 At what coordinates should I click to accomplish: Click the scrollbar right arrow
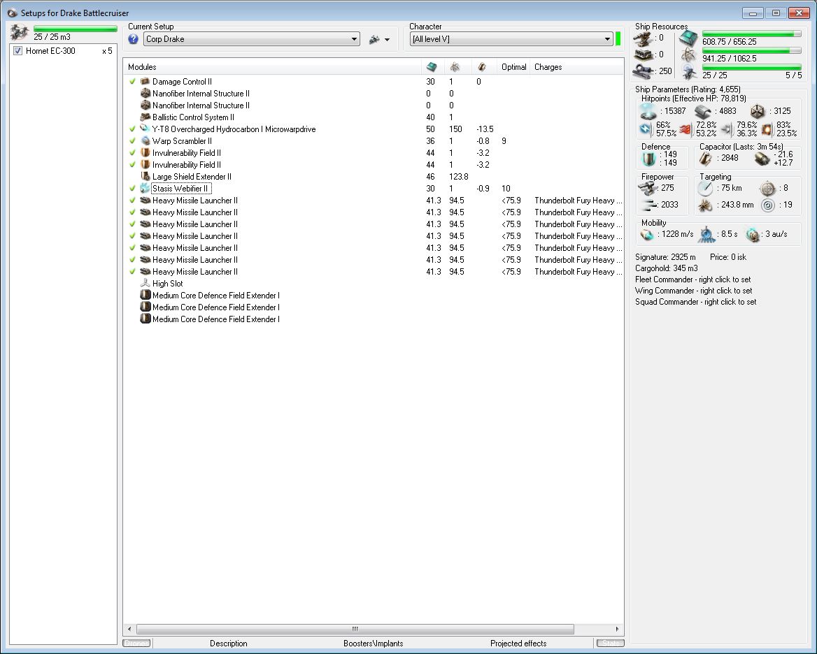(x=618, y=629)
